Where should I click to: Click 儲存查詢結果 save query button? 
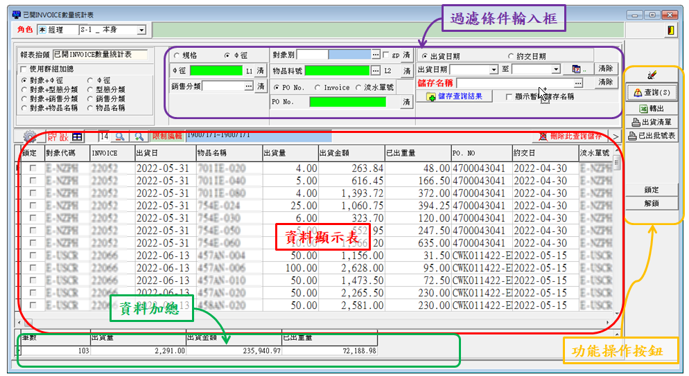point(454,97)
